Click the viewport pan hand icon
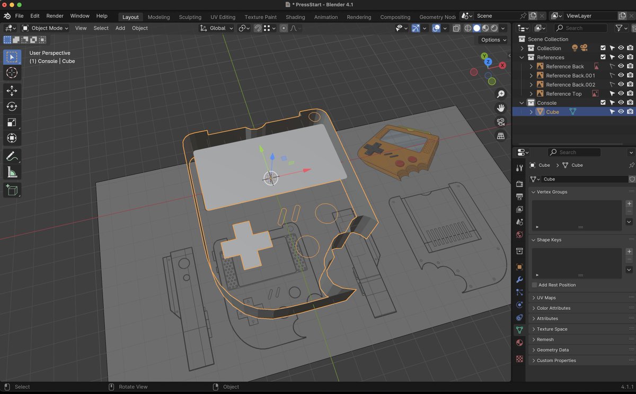636x394 pixels. [501, 108]
